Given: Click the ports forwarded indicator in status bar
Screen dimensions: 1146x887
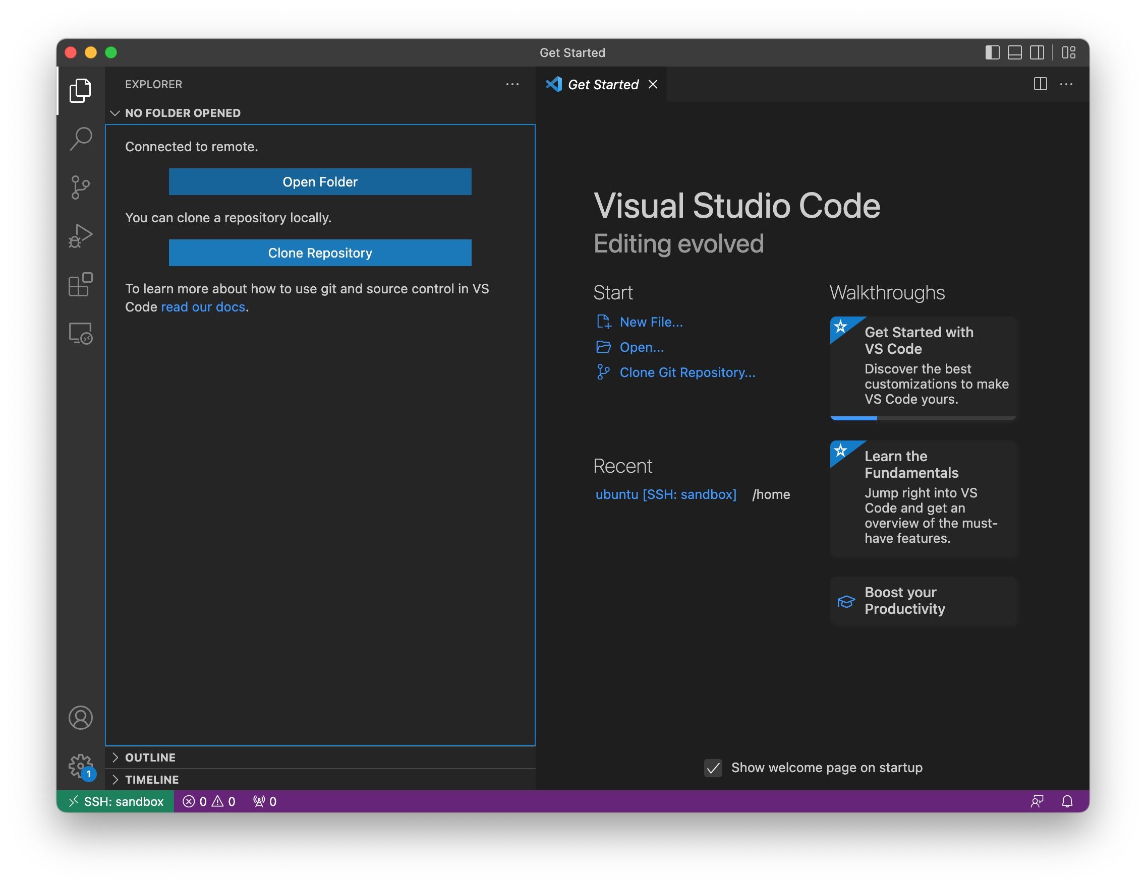Looking at the screenshot, I should (265, 801).
